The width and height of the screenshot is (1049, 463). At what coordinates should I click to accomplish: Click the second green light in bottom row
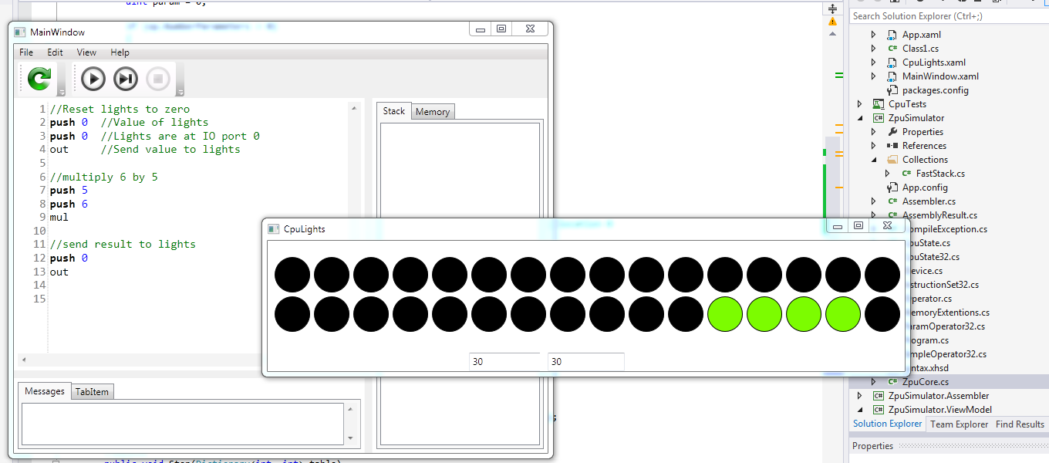coord(764,315)
